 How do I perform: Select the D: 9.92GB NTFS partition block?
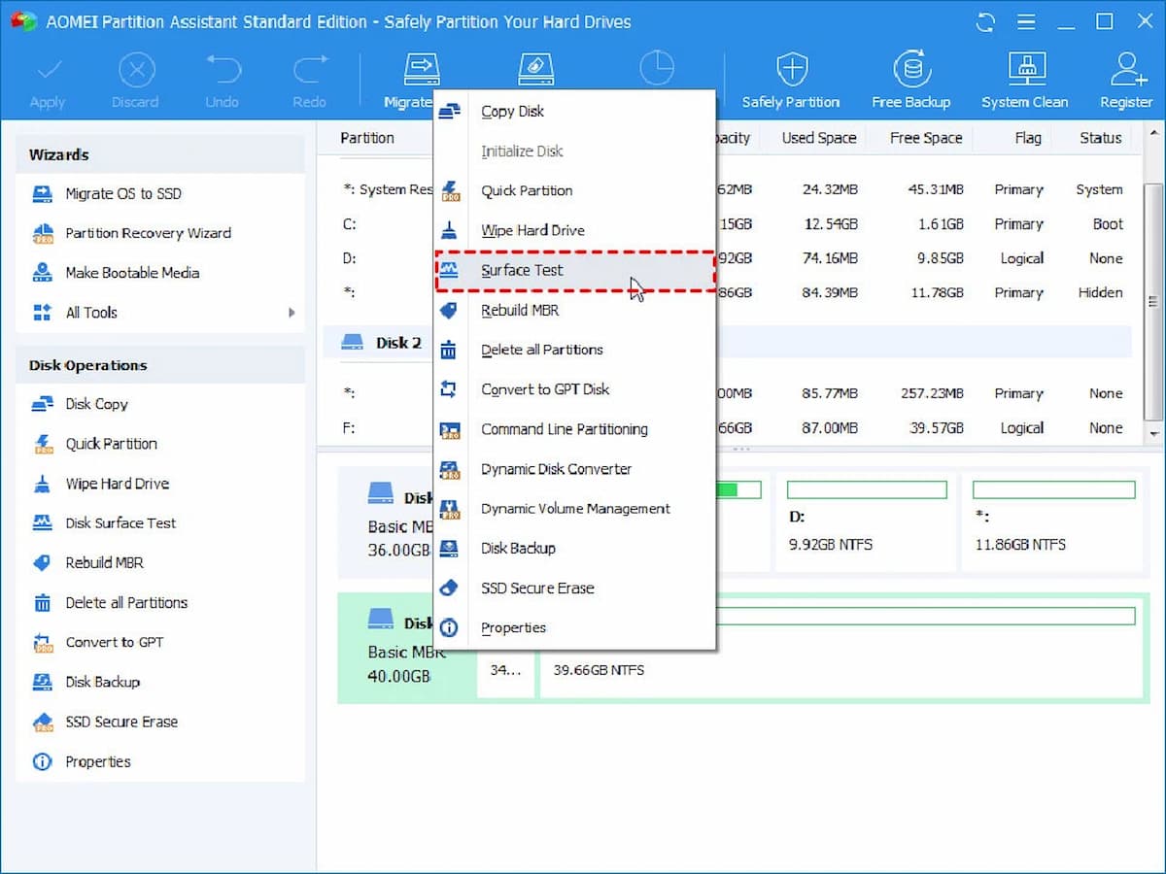click(x=866, y=522)
